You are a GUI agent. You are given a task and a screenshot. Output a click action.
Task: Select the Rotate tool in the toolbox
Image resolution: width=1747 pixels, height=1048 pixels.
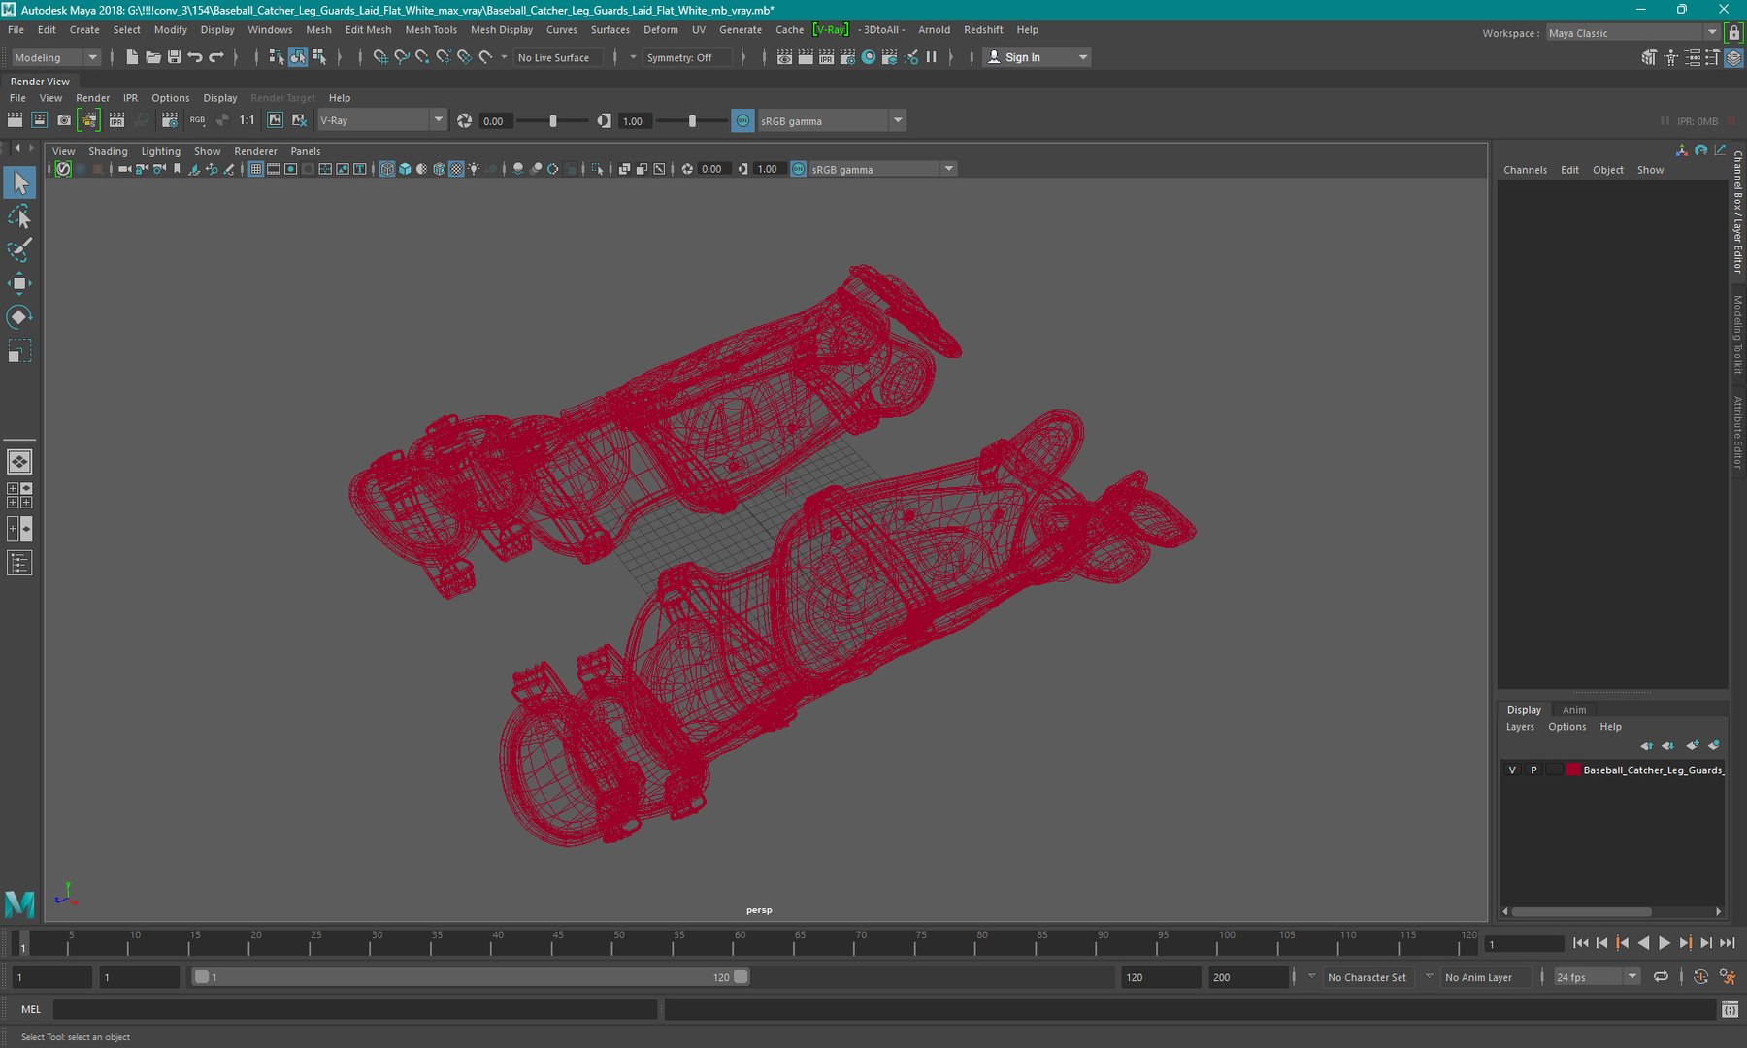coord(19,317)
